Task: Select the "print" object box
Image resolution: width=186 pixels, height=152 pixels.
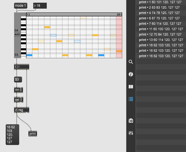Action: (x=32, y=134)
